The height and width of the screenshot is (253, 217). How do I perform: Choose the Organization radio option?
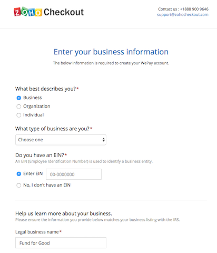click(x=19, y=106)
